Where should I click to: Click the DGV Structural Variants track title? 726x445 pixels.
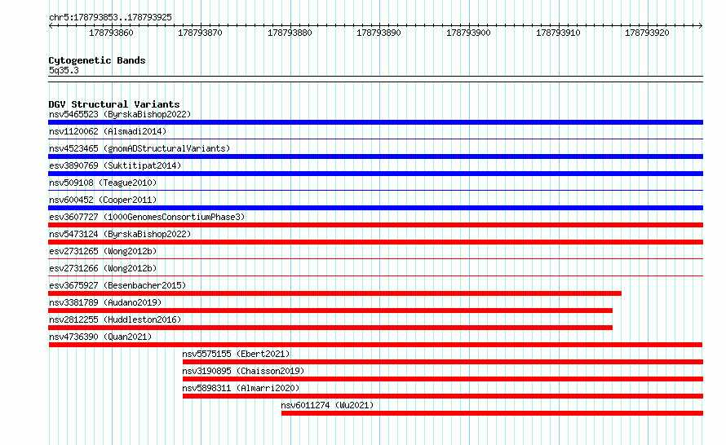pos(114,104)
